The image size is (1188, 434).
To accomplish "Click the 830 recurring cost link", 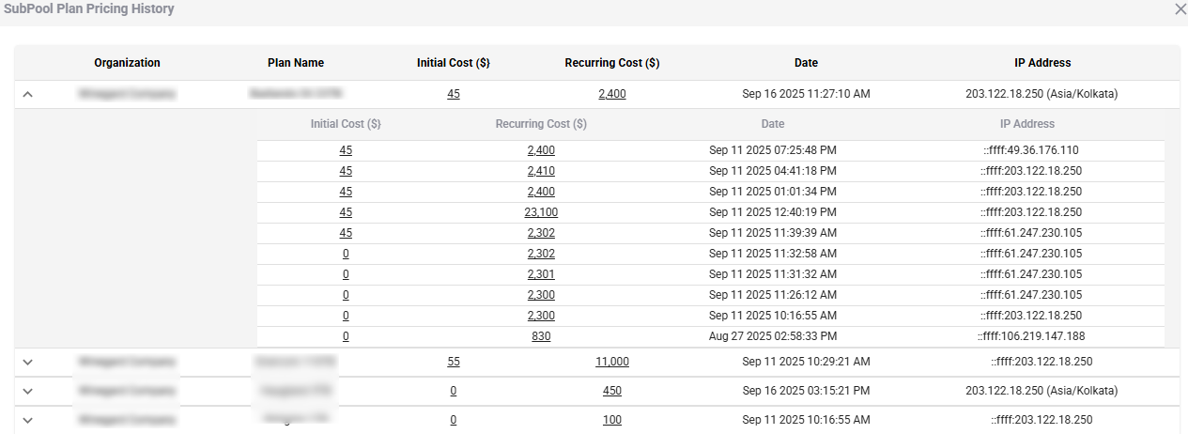I will pyautogui.click(x=541, y=335).
